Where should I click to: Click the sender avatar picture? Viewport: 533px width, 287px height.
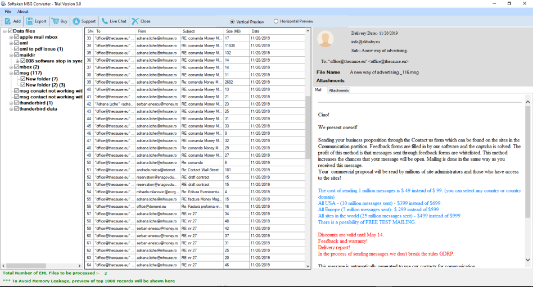pos(326,39)
